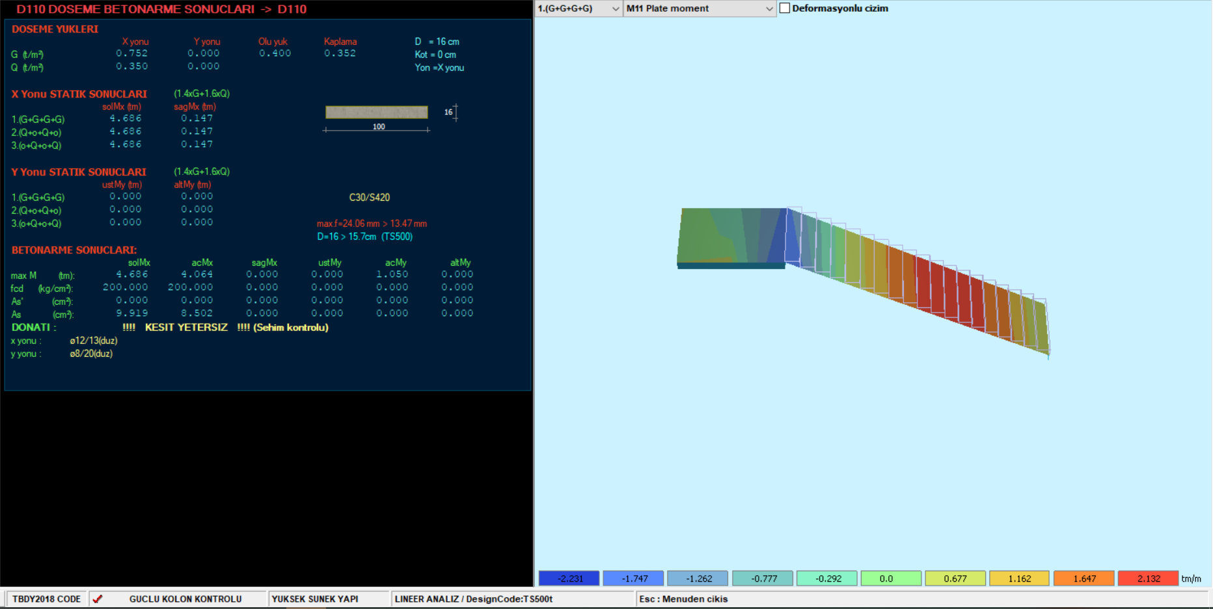Image resolution: width=1213 pixels, height=609 pixels.
Task: Open the 1.(G+G+G+G) load combination dropdown
Action: point(578,8)
